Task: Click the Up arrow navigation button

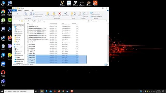Action: click(x=20, y=21)
